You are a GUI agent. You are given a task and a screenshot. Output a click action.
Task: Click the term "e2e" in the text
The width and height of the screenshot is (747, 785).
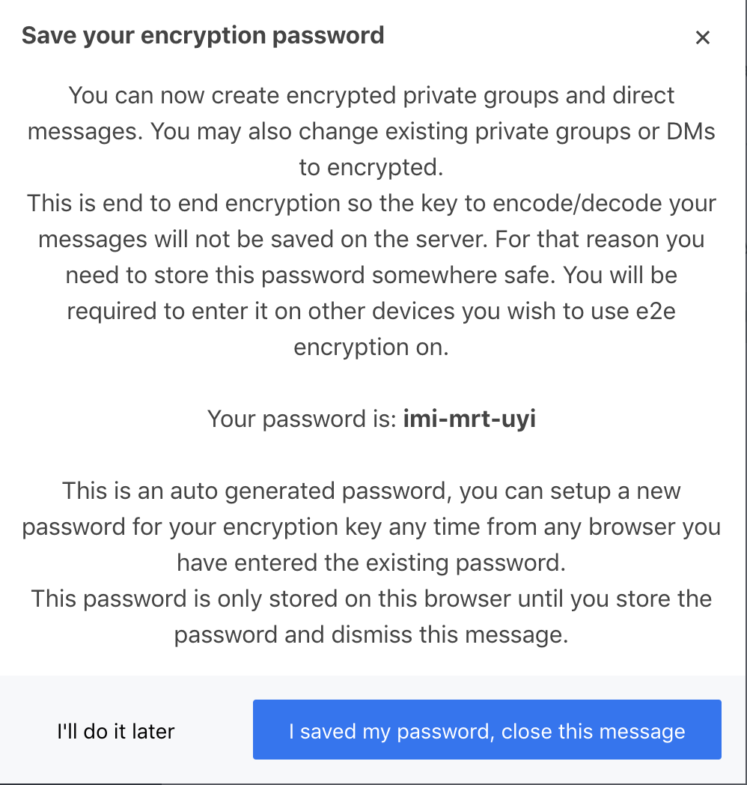[656, 312]
